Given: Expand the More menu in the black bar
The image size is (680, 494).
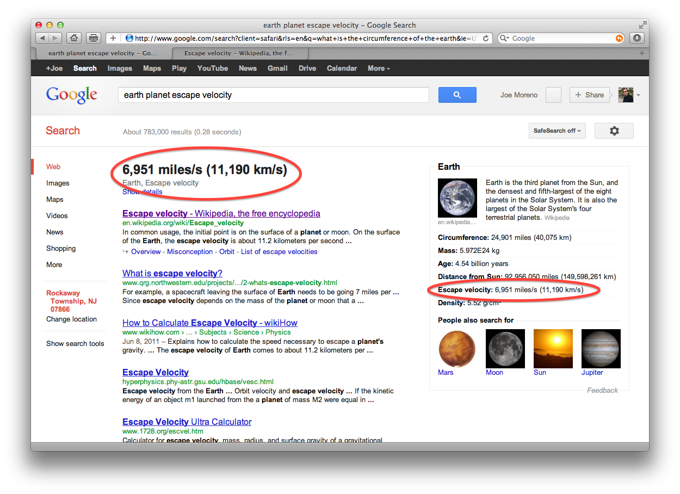Looking at the screenshot, I should pos(379,68).
